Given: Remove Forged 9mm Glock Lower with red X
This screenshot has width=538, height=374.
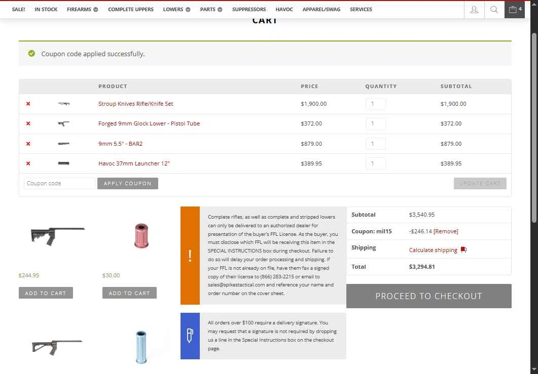Looking at the screenshot, I should [x=28, y=123].
